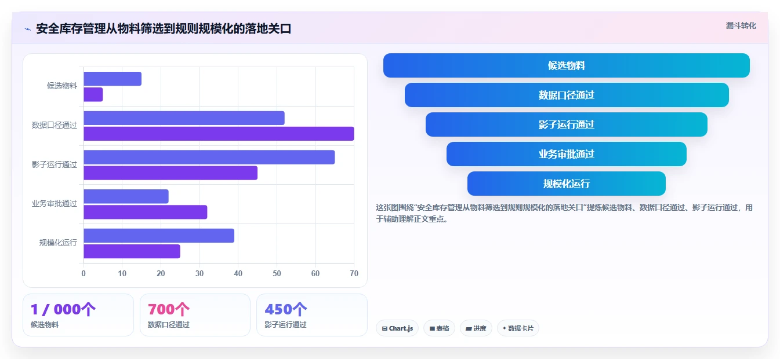This screenshot has width=780, height=359.
Task: Select the 数据卡片 chip
Action: 518,328
